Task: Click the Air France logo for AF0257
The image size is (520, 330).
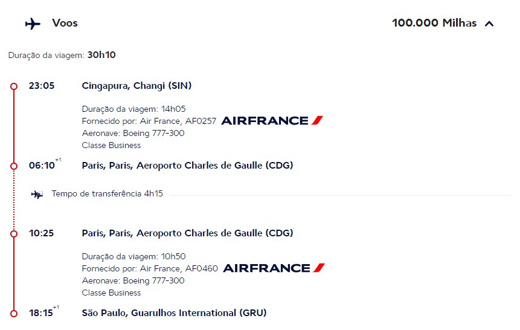Action: click(272, 120)
